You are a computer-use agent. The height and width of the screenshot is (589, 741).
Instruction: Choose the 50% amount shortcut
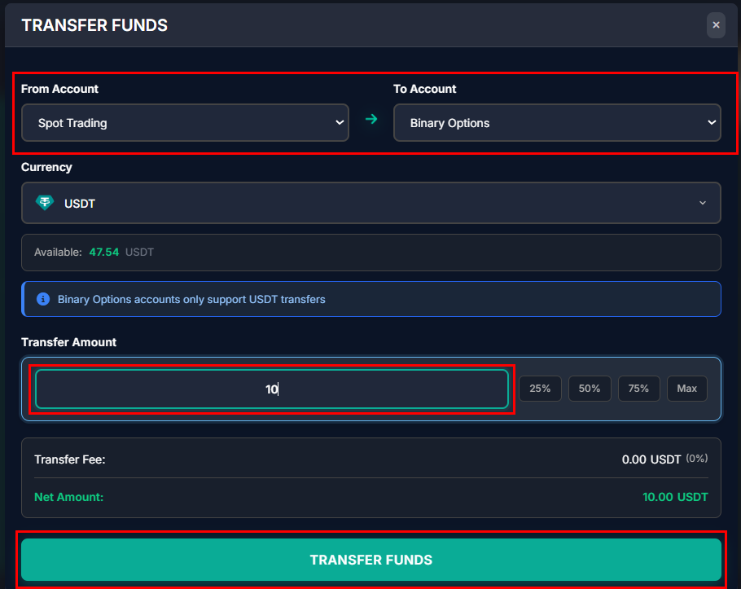(590, 389)
